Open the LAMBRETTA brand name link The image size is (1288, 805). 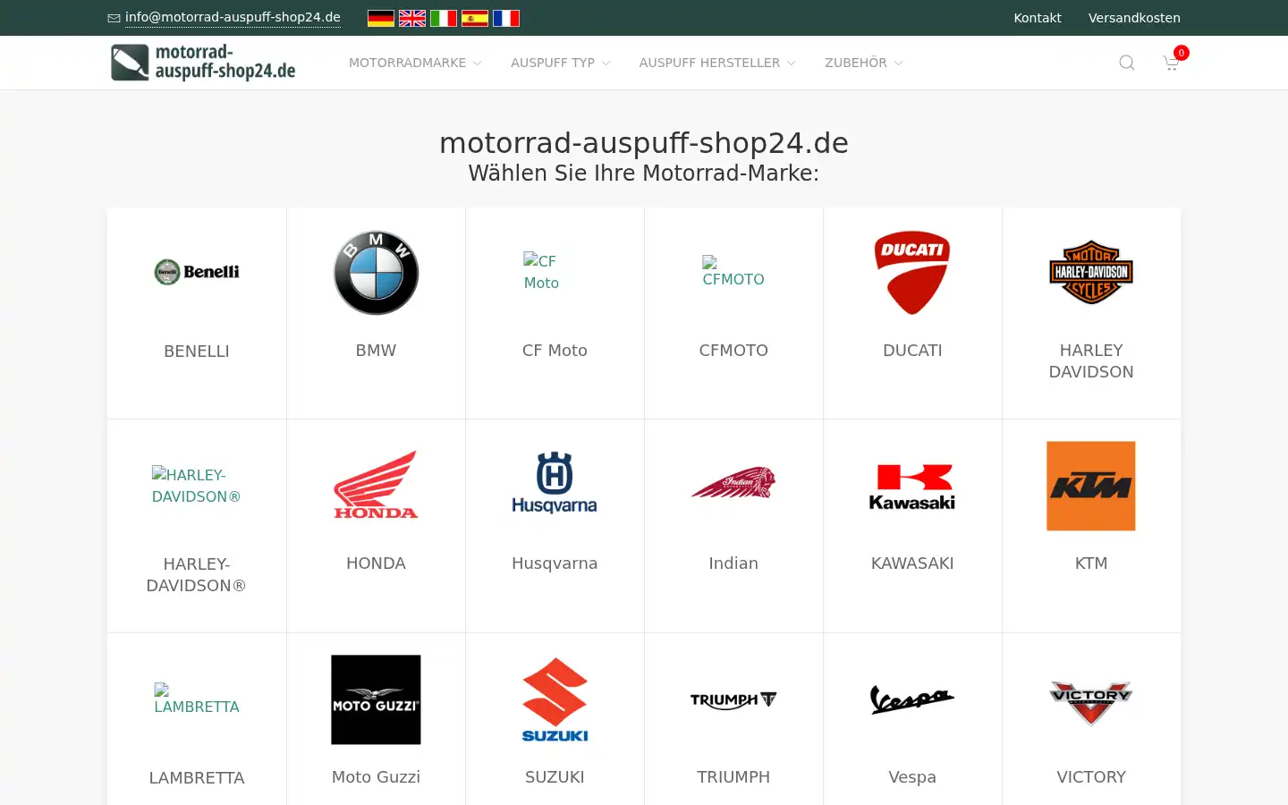(x=197, y=778)
